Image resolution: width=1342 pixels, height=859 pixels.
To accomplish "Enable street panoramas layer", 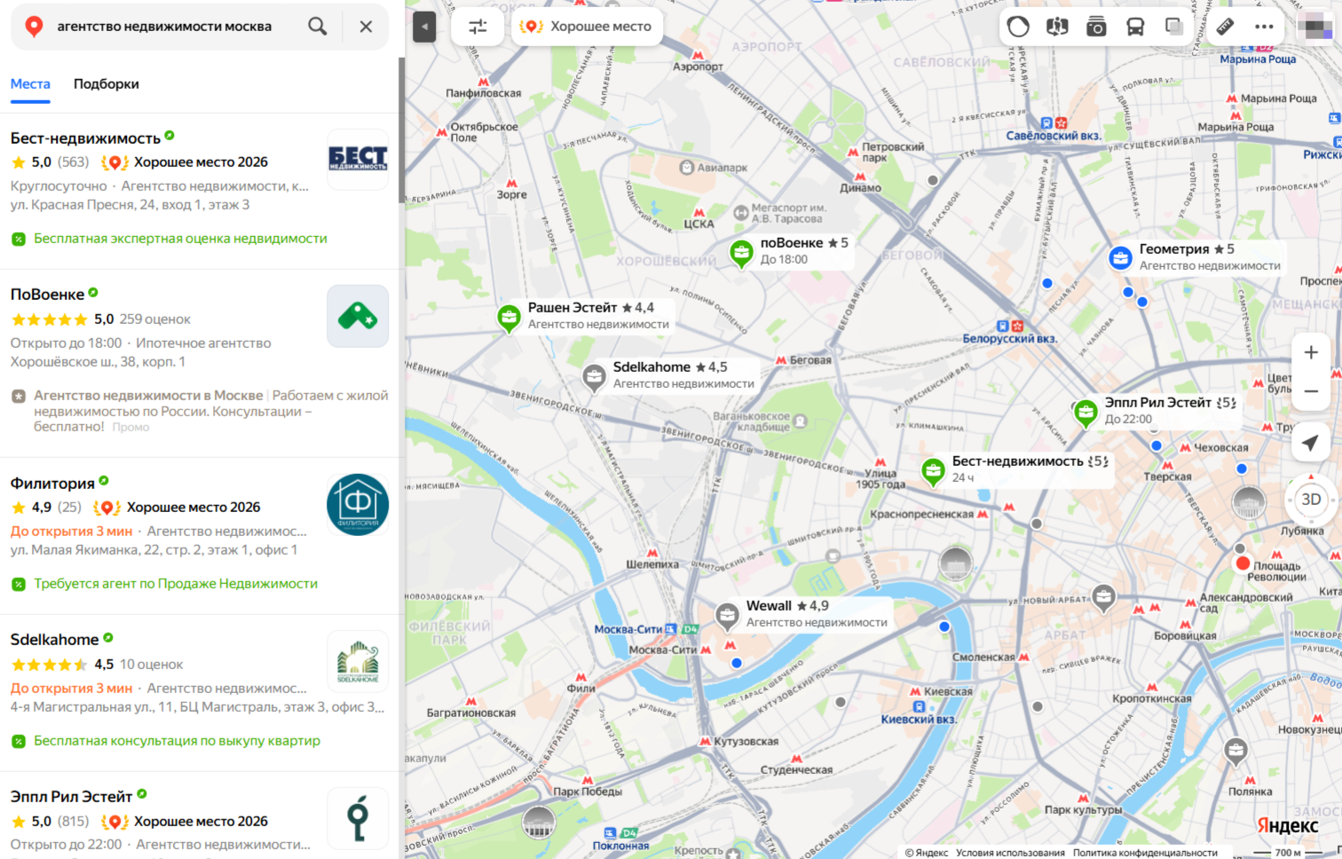I will (1057, 27).
